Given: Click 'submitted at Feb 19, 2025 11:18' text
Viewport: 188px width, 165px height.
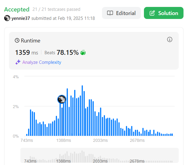Looking at the screenshot, I should click(63, 18).
